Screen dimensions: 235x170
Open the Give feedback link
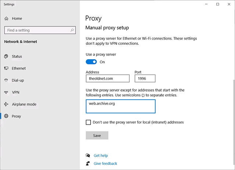(x=105, y=163)
